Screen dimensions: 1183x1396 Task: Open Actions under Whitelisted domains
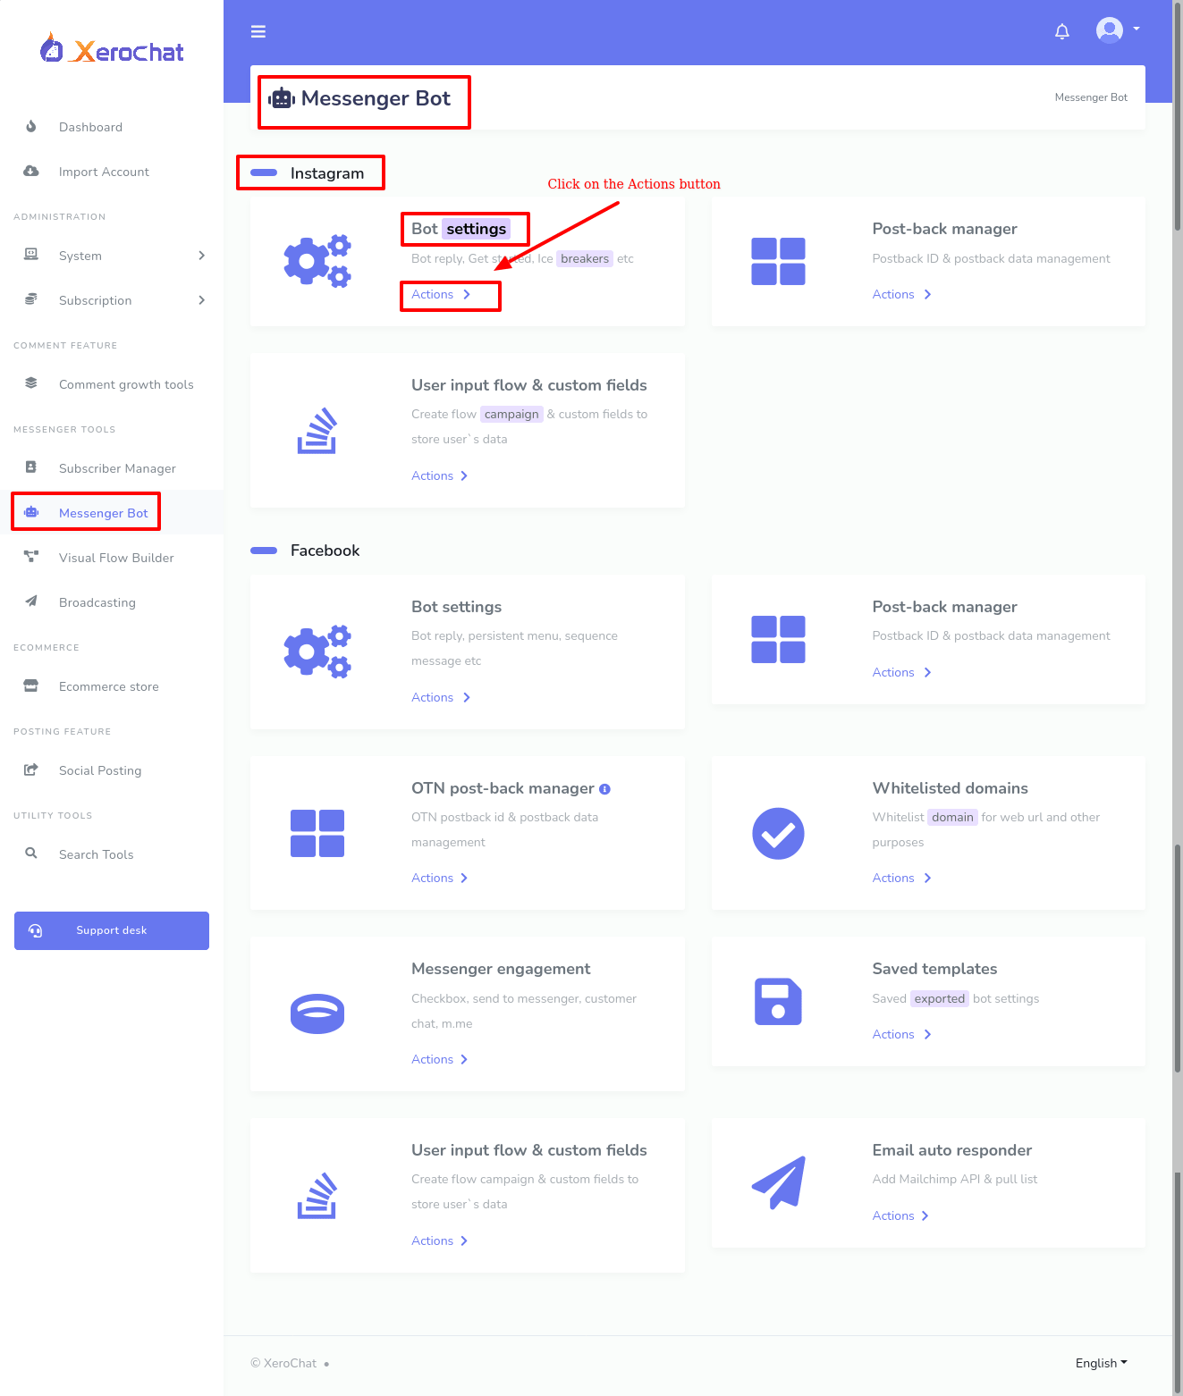(902, 878)
